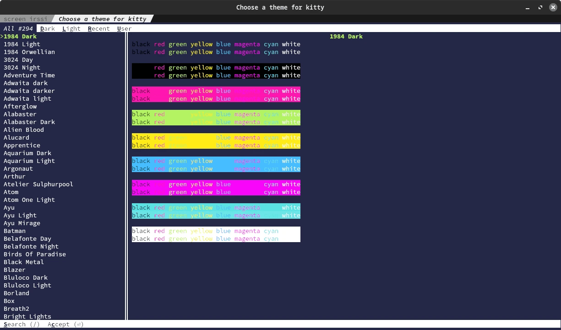The image size is (561, 330).
Task: Select the 'Ayu Light' theme
Action: [x=20, y=215]
